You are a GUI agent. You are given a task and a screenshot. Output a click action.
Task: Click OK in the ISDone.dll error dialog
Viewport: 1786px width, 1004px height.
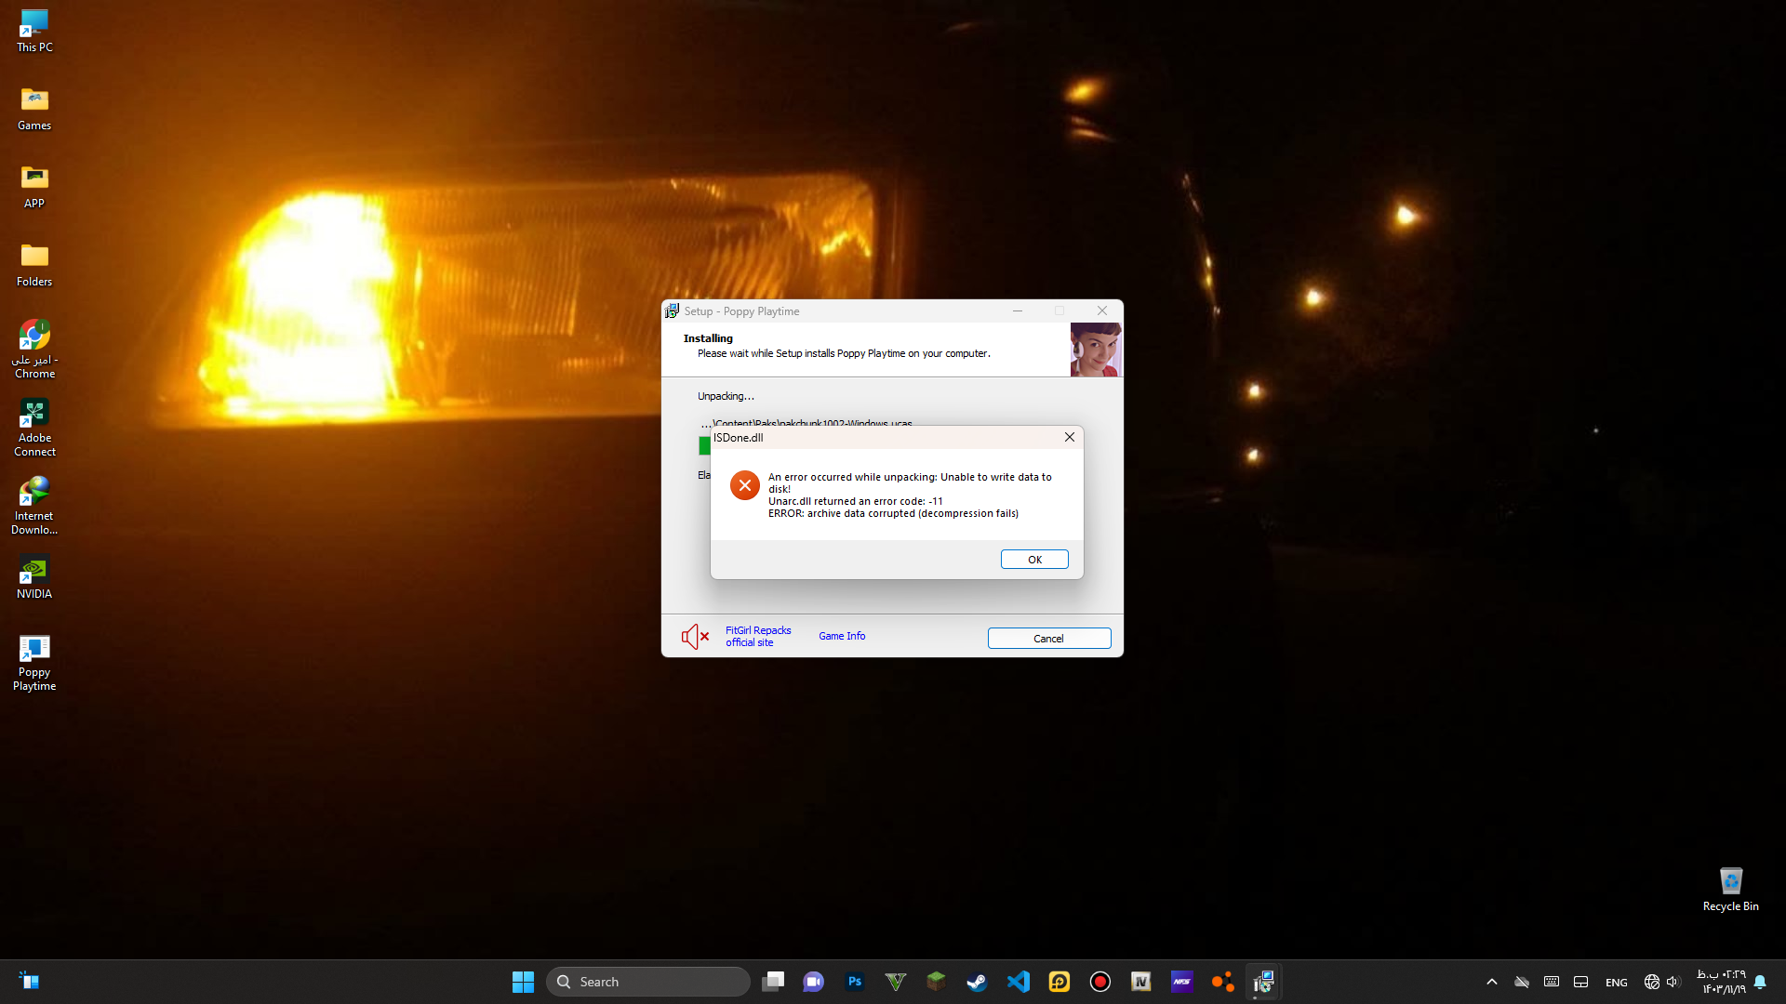click(x=1034, y=560)
